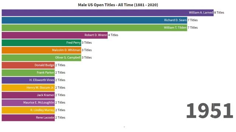This screenshot has width=236, height=132.
Task: Select the Rene Lacoste bar
Action: [x=28, y=118]
